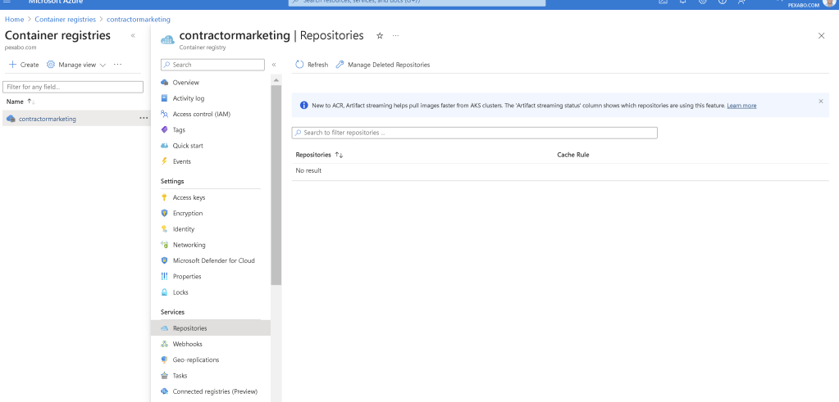The width and height of the screenshot is (839, 402).
Task: Select Repositories under Services
Action: pos(211,327)
